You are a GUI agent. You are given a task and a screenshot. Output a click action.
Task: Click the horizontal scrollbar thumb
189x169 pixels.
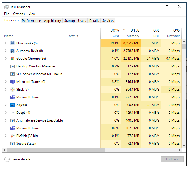tap(56, 150)
